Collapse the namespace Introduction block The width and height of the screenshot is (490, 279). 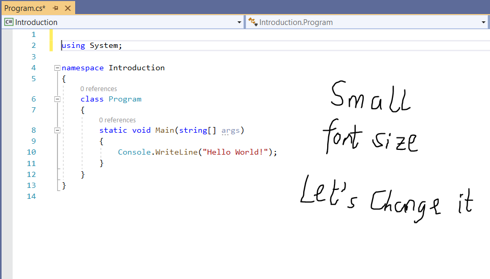pyautogui.click(x=57, y=68)
